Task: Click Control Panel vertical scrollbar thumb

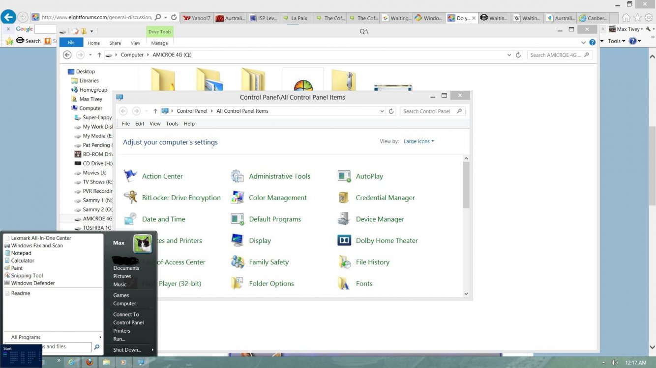Action: [x=466, y=185]
